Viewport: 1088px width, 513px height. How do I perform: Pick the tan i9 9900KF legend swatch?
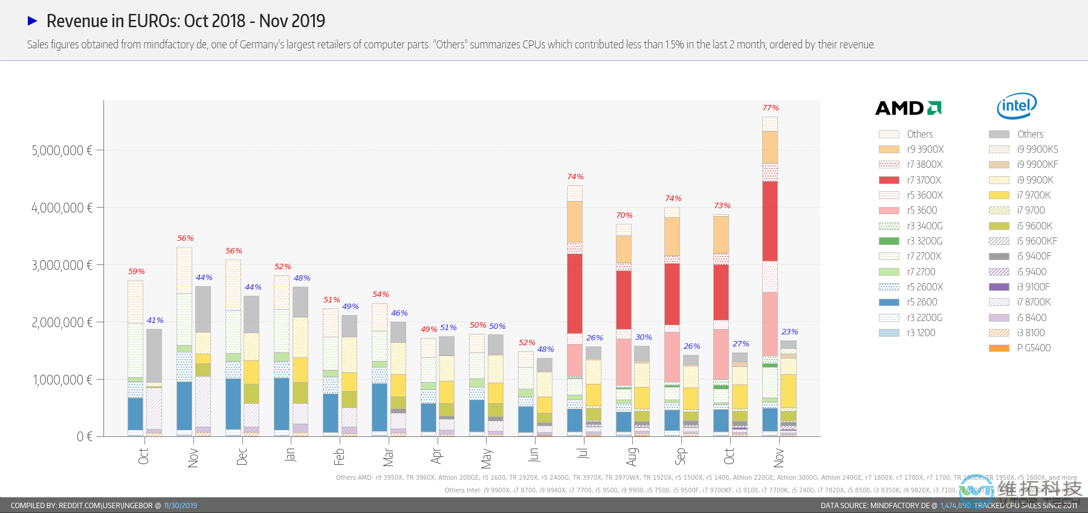pyautogui.click(x=999, y=164)
